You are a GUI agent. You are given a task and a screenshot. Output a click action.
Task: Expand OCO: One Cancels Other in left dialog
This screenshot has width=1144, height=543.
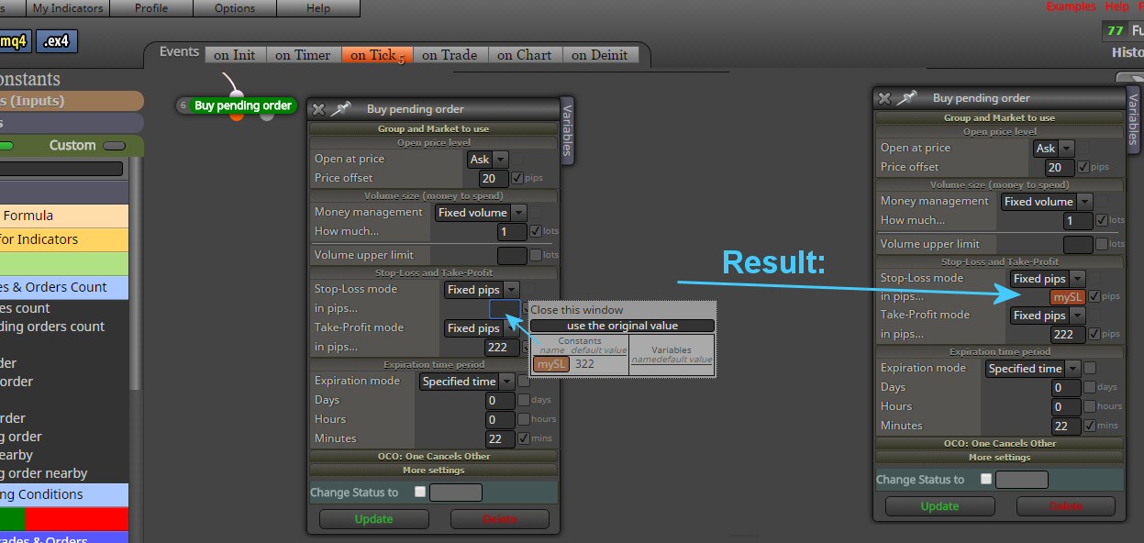coord(434,456)
